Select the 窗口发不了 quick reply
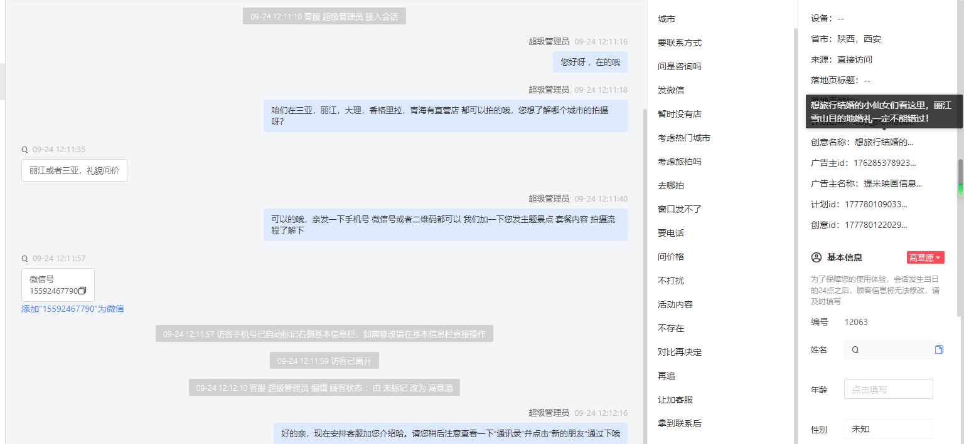 pyautogui.click(x=680, y=209)
